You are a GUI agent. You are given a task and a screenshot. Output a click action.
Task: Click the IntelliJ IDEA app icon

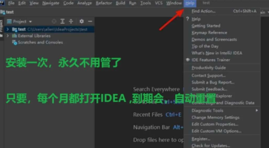click(x=2, y=3)
